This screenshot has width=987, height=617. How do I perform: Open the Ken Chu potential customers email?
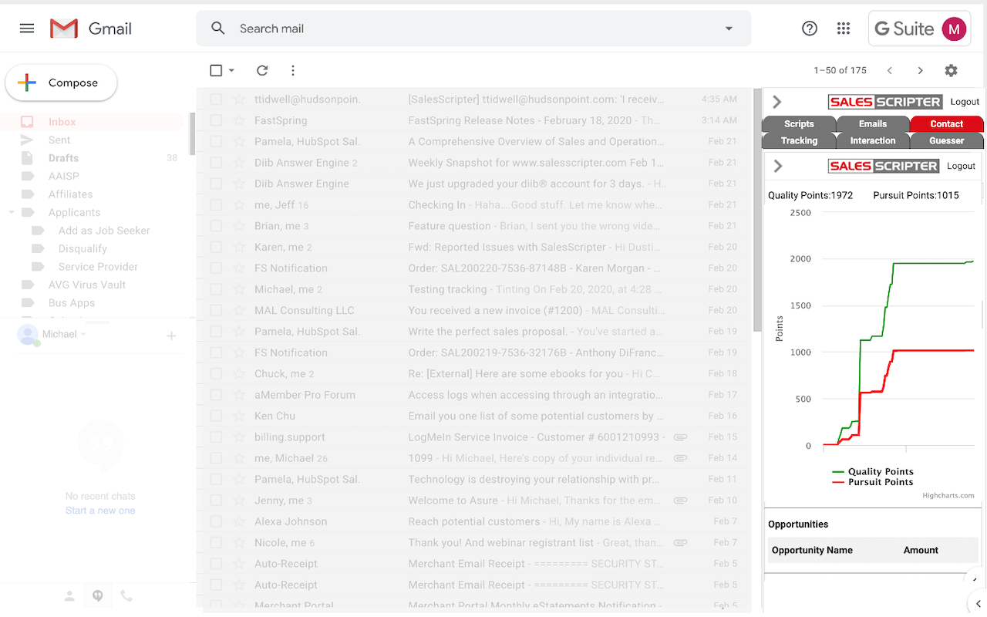pyautogui.click(x=473, y=416)
